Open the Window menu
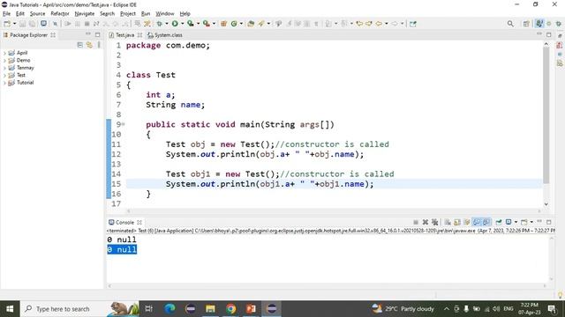565x317 pixels. pos(165,14)
